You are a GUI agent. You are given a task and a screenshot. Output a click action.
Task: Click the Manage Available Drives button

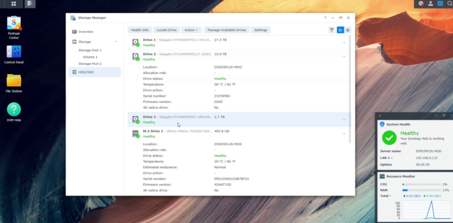coord(226,30)
